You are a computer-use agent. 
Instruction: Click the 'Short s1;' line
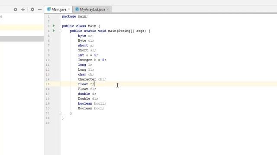tap(87, 50)
